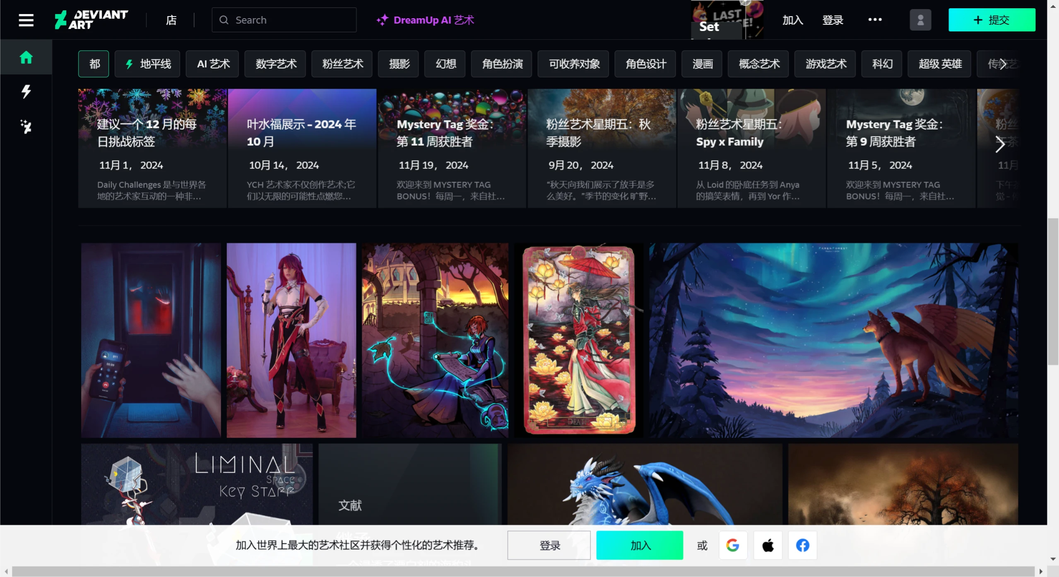Image resolution: width=1059 pixels, height=577 pixels.
Task: Go to Home in the sidebar
Action: pyautogui.click(x=26, y=58)
